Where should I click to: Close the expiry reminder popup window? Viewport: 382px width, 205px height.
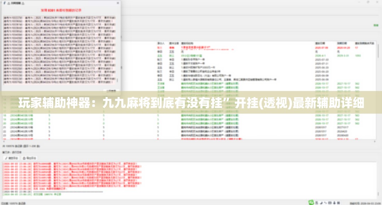pos(118,3)
